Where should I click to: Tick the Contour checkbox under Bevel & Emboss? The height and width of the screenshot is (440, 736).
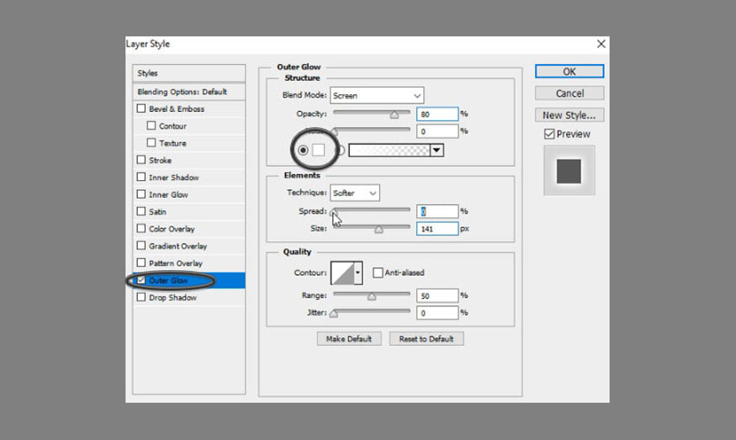pos(151,125)
